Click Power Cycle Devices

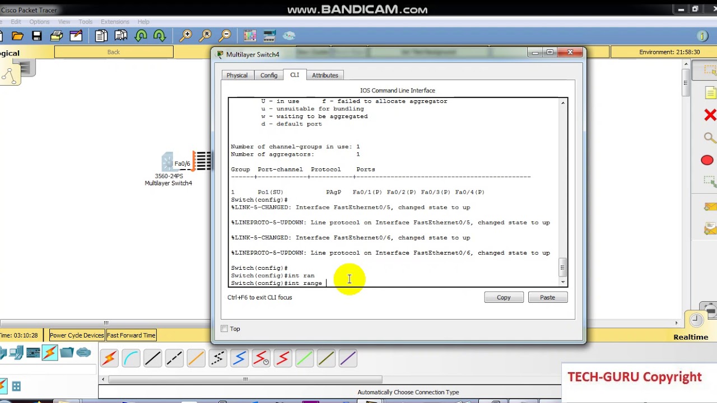[77, 335]
